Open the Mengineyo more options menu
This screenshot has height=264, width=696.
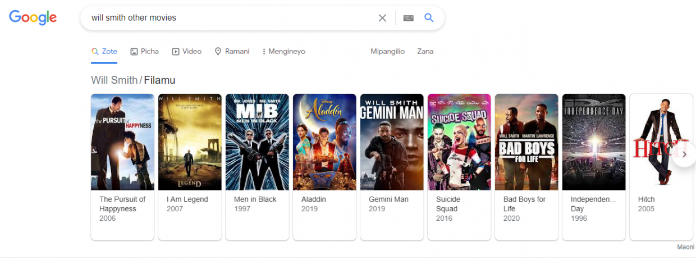click(283, 51)
